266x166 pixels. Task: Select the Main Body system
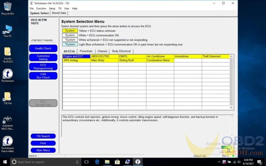(x=104, y=60)
